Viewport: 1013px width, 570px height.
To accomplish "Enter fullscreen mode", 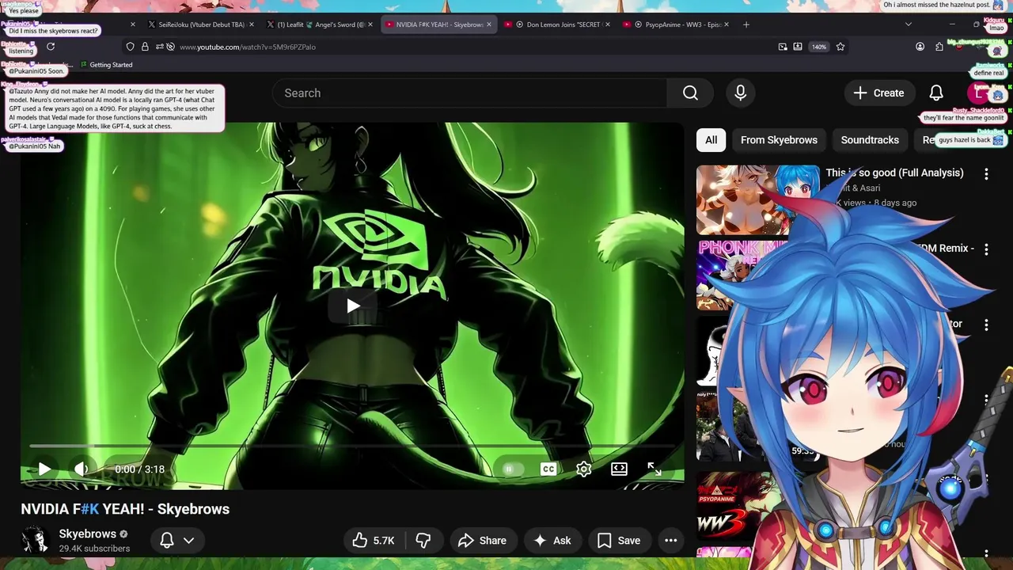I will tap(654, 469).
